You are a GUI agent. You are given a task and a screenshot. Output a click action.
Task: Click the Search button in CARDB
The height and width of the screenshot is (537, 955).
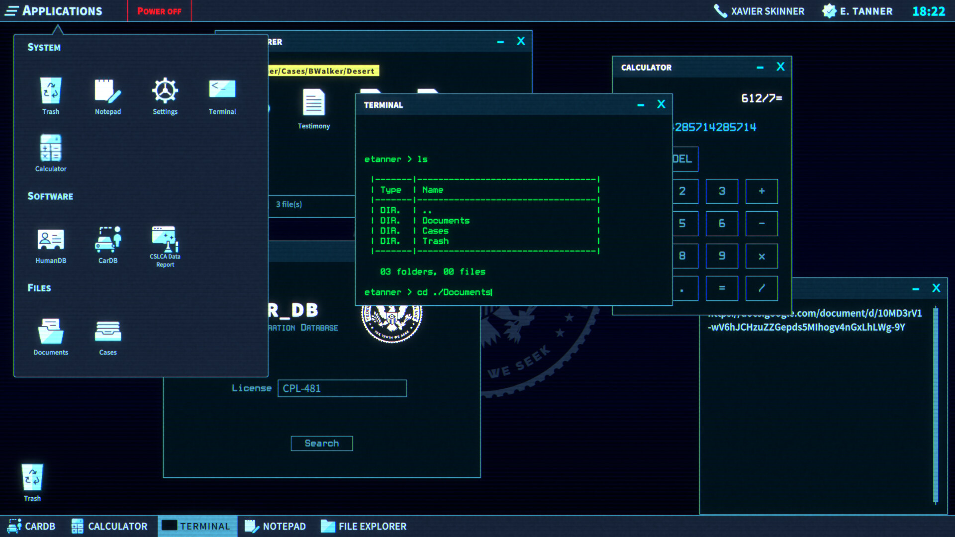click(321, 443)
